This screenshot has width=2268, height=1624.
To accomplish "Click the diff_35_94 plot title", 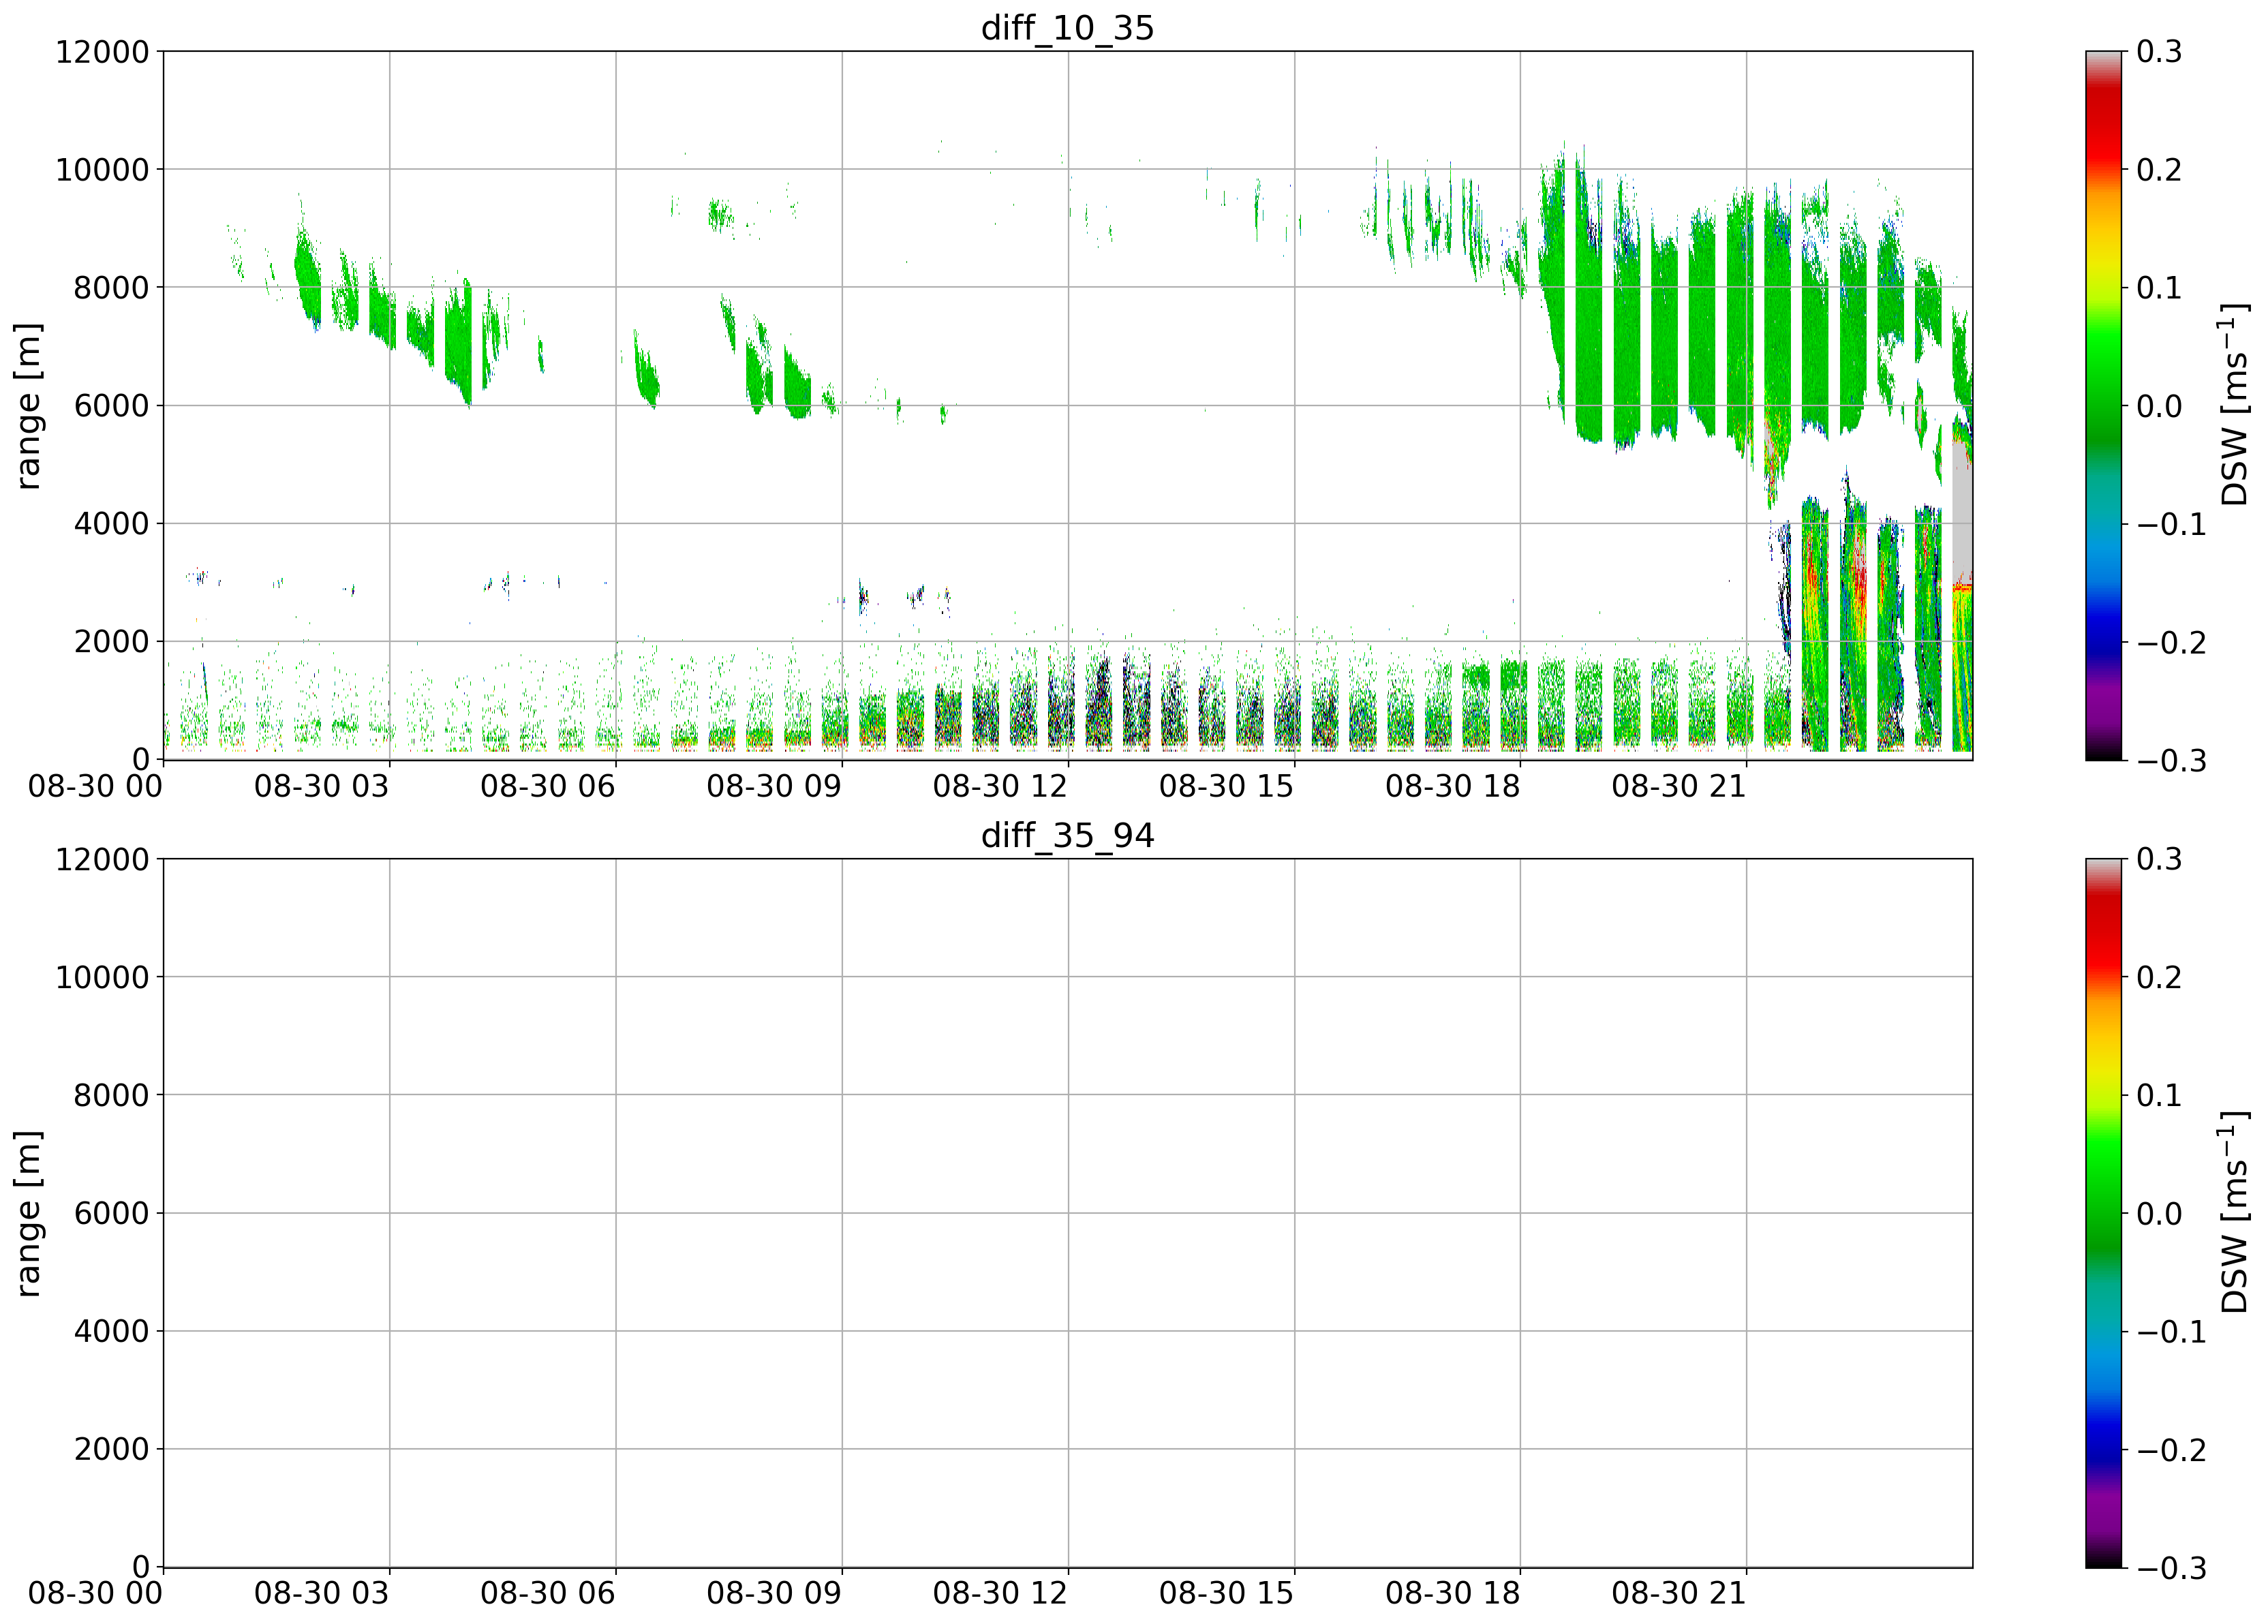I will 1067,835.
